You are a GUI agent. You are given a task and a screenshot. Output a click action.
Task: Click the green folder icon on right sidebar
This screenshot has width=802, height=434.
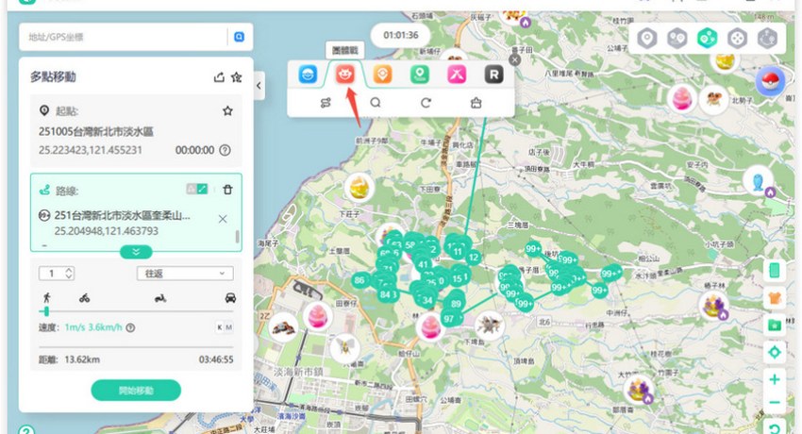[775, 325]
